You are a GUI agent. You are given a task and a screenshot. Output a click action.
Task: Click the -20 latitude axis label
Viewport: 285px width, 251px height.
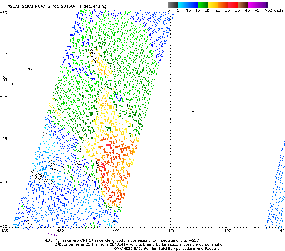3,13
